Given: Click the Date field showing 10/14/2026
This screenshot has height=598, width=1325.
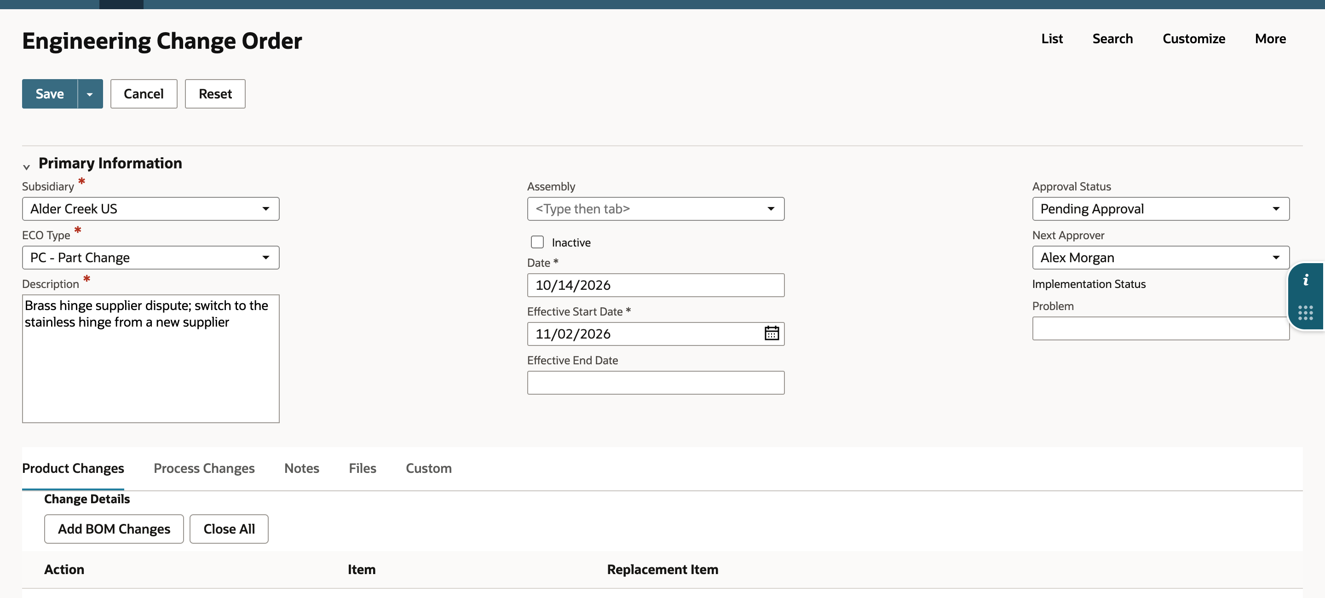Looking at the screenshot, I should [655, 285].
